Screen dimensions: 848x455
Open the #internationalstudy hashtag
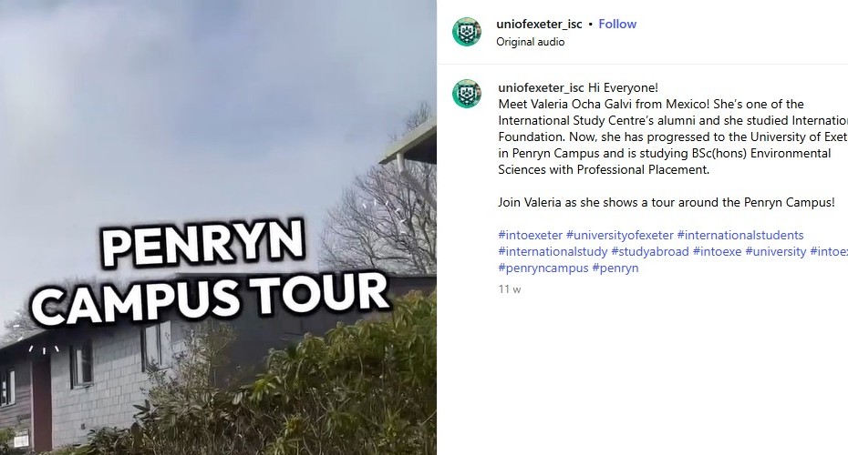point(553,251)
